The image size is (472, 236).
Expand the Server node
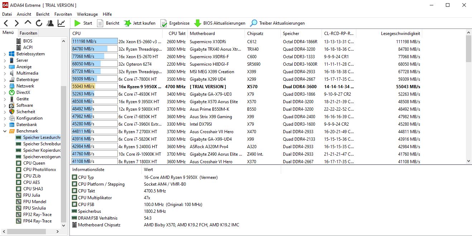(5, 61)
